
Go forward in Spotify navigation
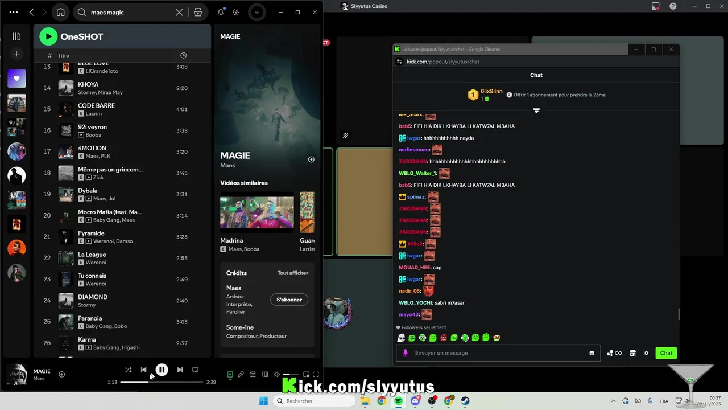pyautogui.click(x=45, y=12)
